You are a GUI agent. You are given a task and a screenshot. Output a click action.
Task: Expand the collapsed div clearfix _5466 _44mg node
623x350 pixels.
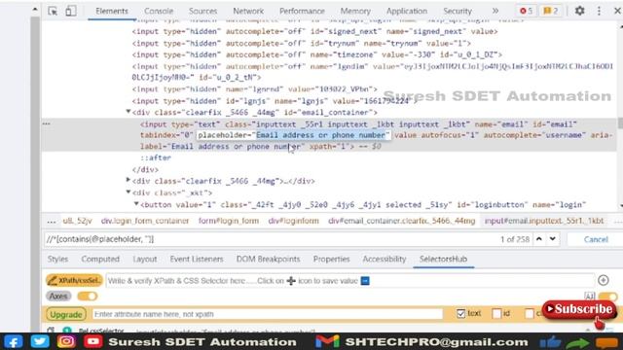click(x=128, y=181)
